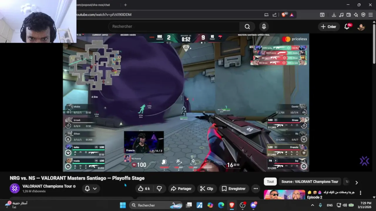Open the taskbar app with blue 'A' icon
This screenshot has height=211, width=376.
(199, 205)
